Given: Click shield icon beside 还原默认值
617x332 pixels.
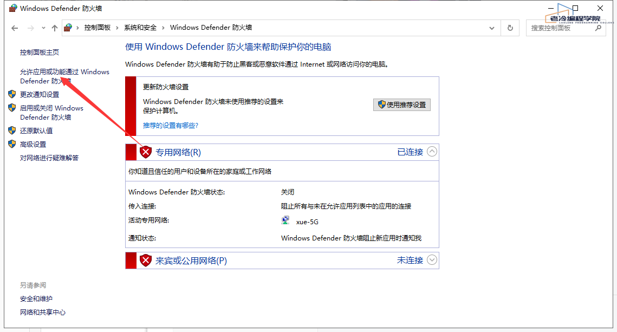Looking at the screenshot, I should 12,130.
